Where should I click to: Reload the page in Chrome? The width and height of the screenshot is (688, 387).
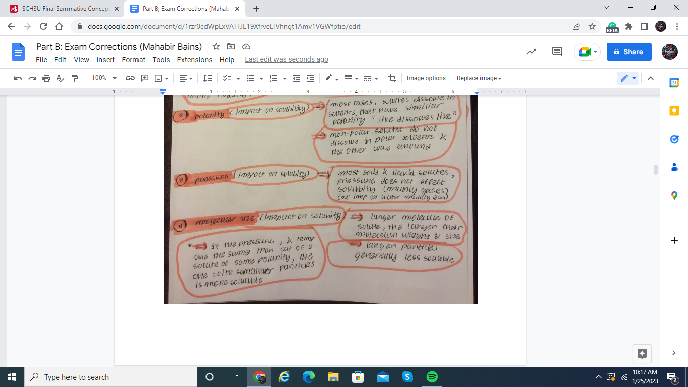pyautogui.click(x=43, y=26)
